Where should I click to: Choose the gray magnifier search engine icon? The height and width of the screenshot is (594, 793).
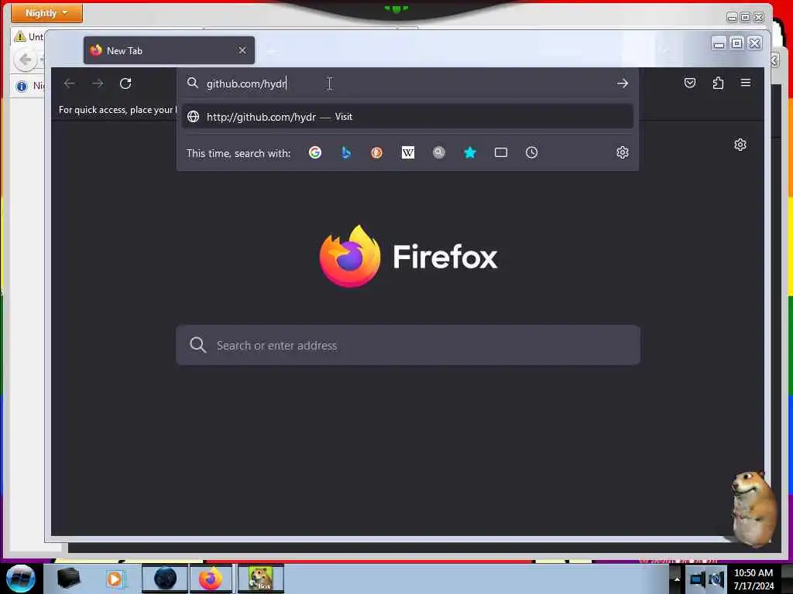439,152
